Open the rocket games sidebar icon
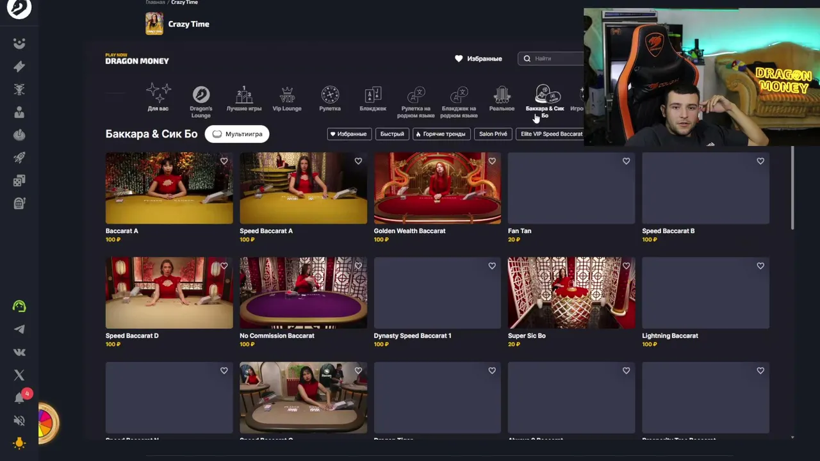This screenshot has height=461, width=820. click(x=19, y=158)
